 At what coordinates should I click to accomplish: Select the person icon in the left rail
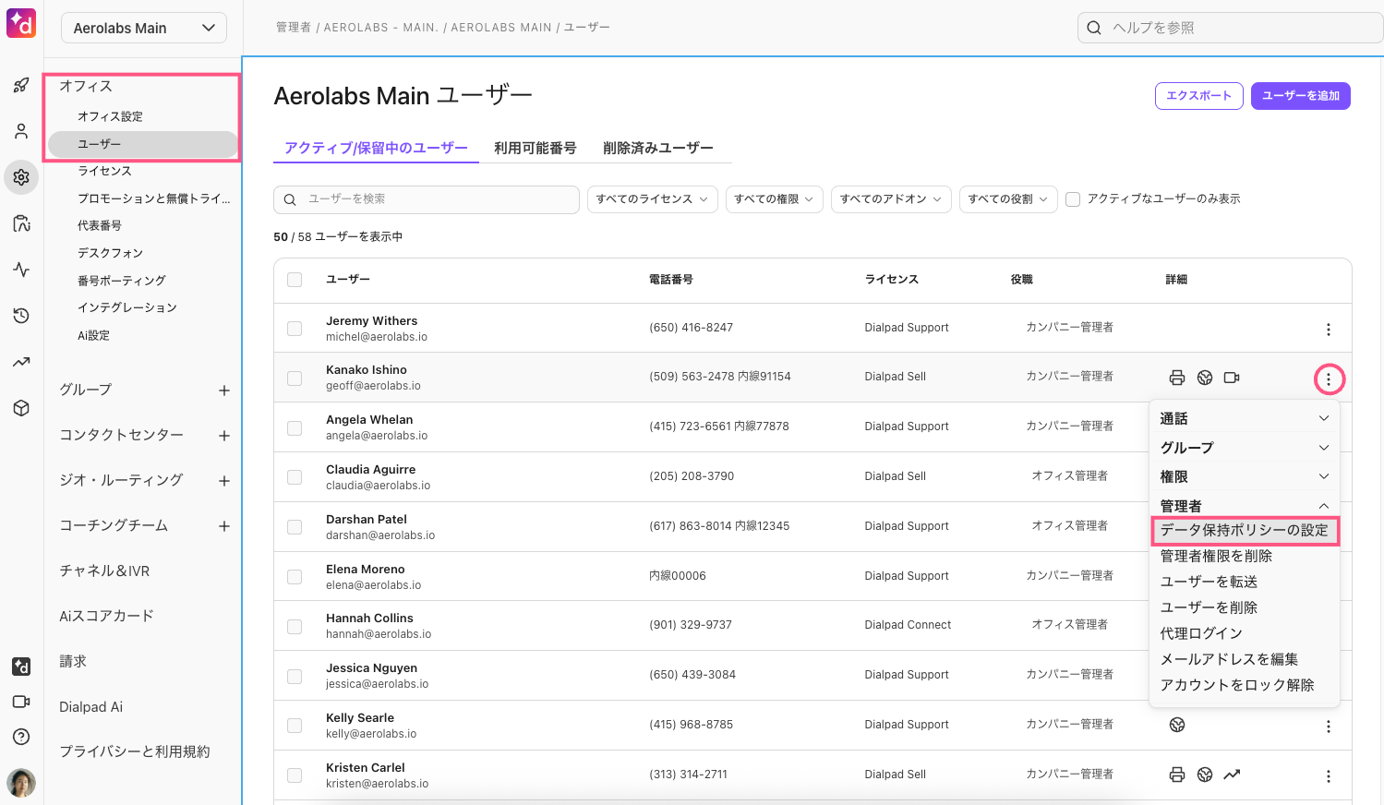[21, 131]
